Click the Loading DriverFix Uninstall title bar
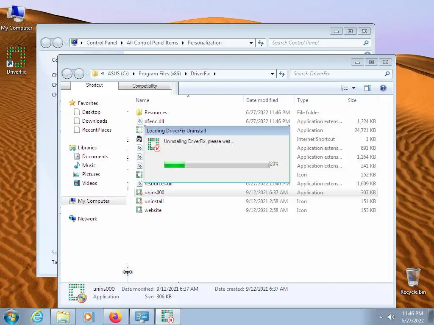This screenshot has height=325, width=434. pos(217,131)
